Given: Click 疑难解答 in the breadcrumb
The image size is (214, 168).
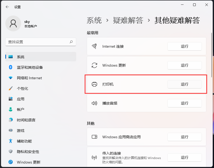Looking at the screenshot, I should point(128,20).
